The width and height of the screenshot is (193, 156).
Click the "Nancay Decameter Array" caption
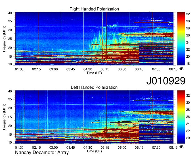coord(42,153)
